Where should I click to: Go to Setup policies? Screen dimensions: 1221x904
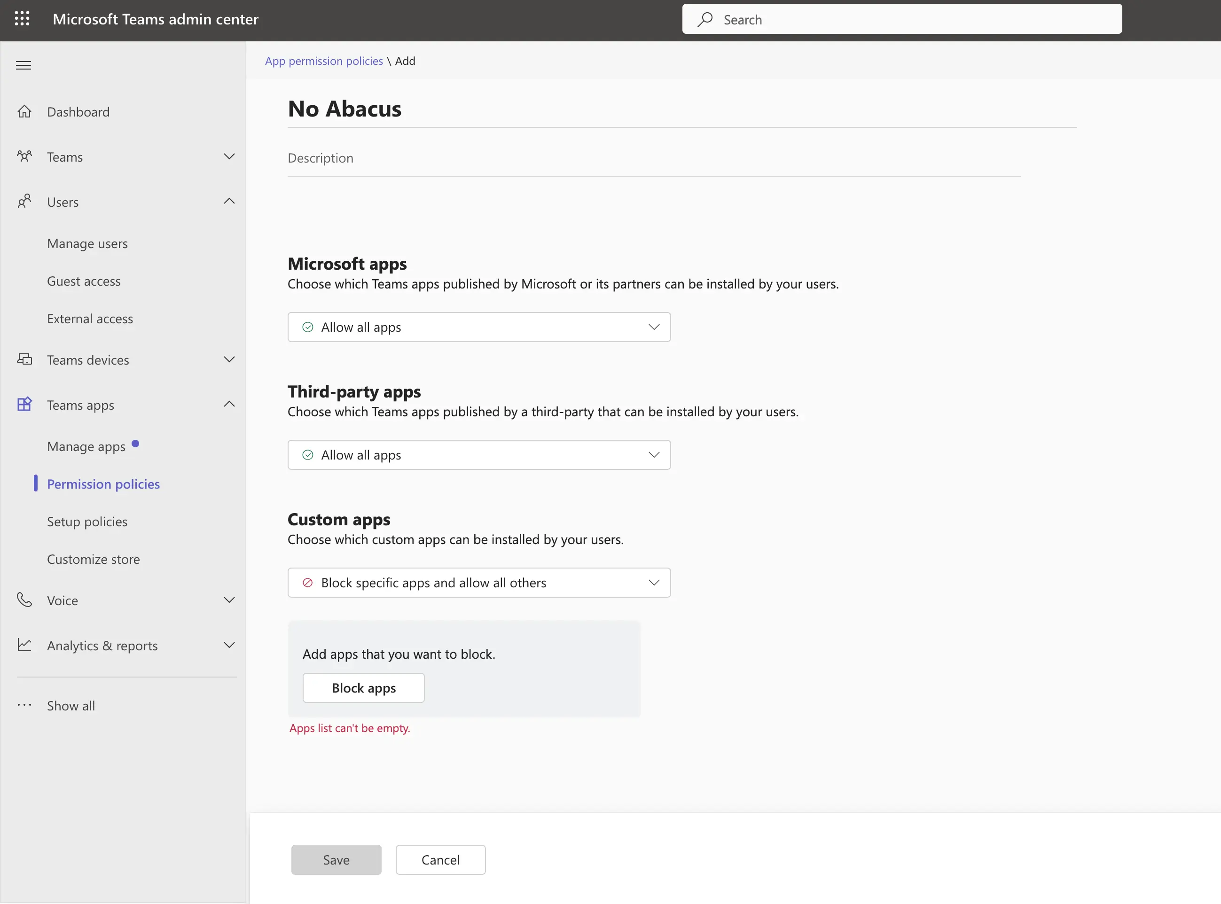[87, 521]
